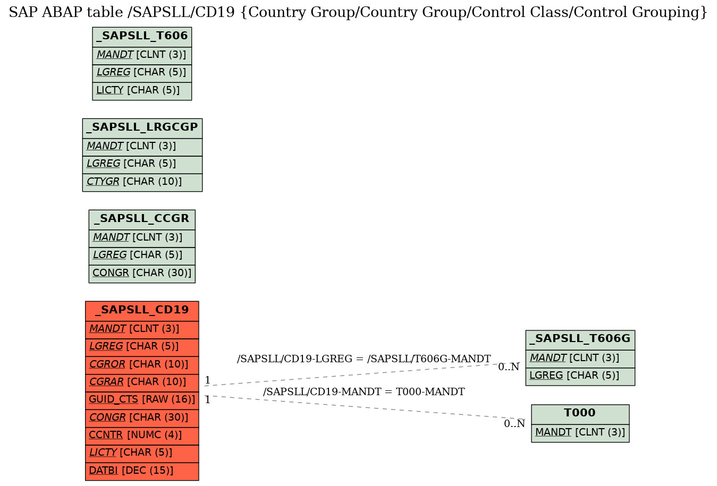Screen dimensions: 717x486
Task: Select MANDT [CLNT (3)] row in _SAPSLL_CD19
Action: click(x=142, y=329)
